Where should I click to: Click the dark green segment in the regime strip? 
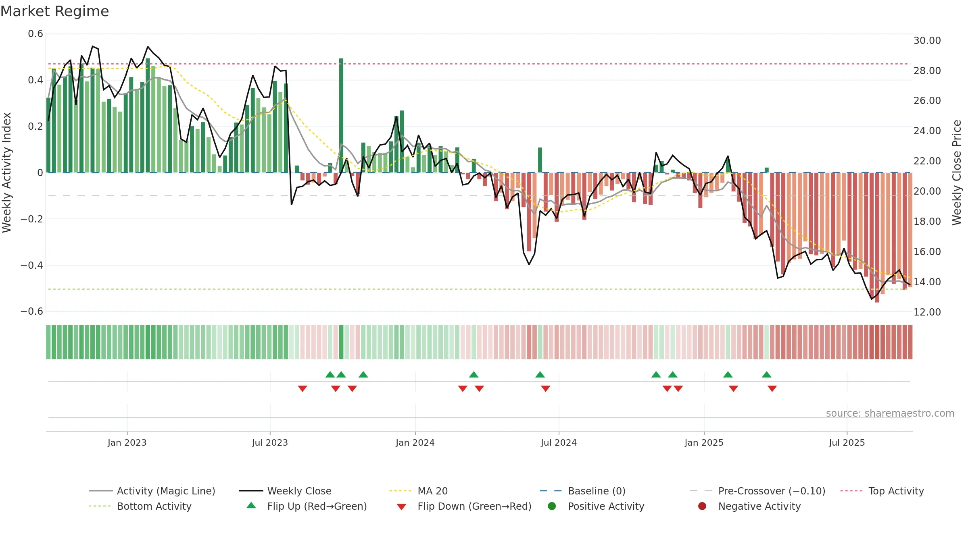point(341,342)
